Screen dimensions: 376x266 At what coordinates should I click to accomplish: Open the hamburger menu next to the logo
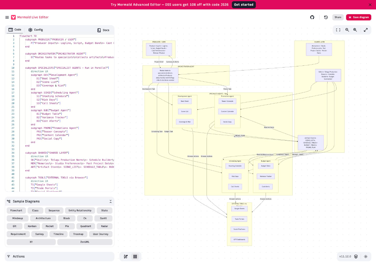(x=7, y=17)
